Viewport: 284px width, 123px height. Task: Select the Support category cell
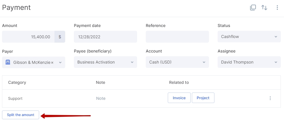pos(15,99)
